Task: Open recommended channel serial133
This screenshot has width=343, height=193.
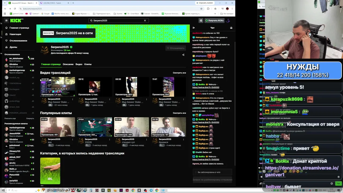Action: [x=19, y=182]
